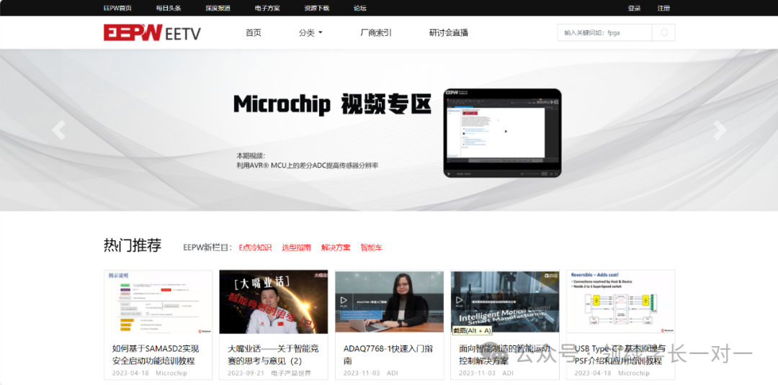
Task: Open 厂商索引 navigation item
Action: 376,32
